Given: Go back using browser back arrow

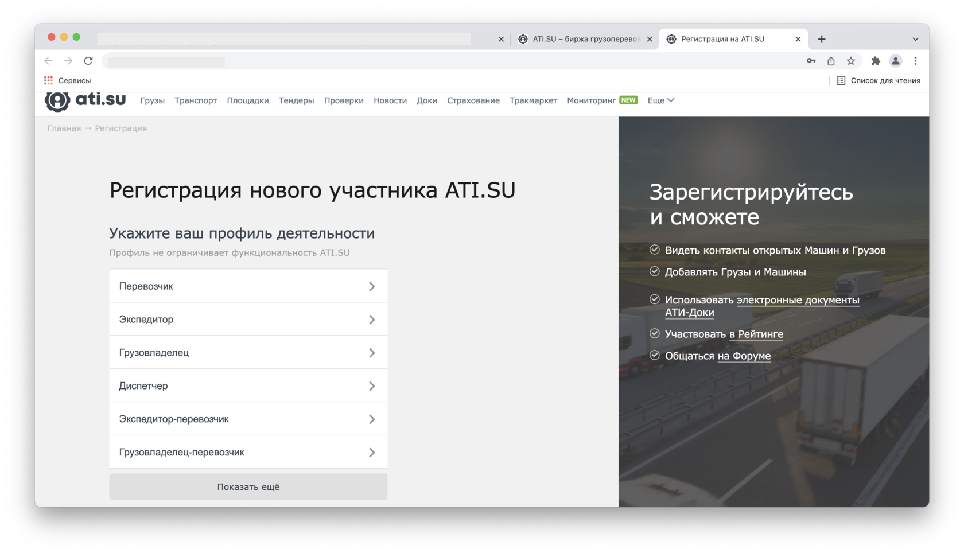Looking at the screenshot, I should coord(49,61).
